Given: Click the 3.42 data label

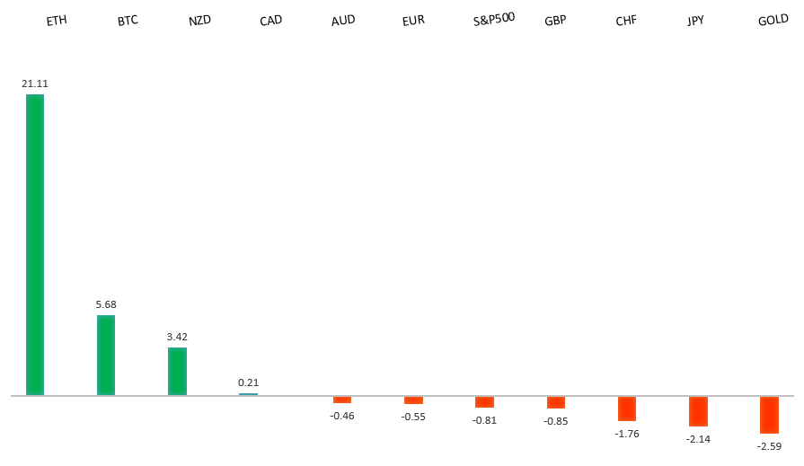Looking at the screenshot, I should click(x=177, y=337).
